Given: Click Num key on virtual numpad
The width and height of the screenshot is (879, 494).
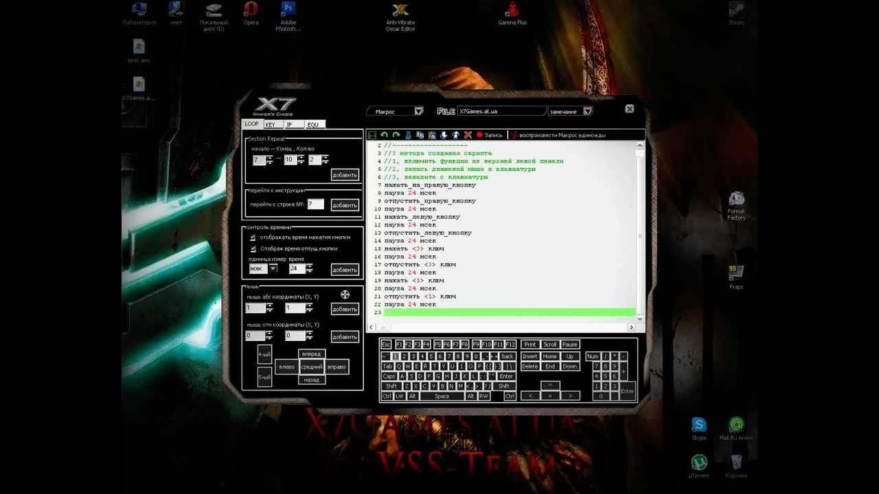Looking at the screenshot, I should point(592,357).
